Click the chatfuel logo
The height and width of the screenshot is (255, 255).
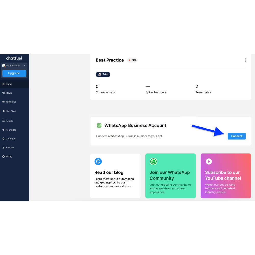[x=14, y=58]
